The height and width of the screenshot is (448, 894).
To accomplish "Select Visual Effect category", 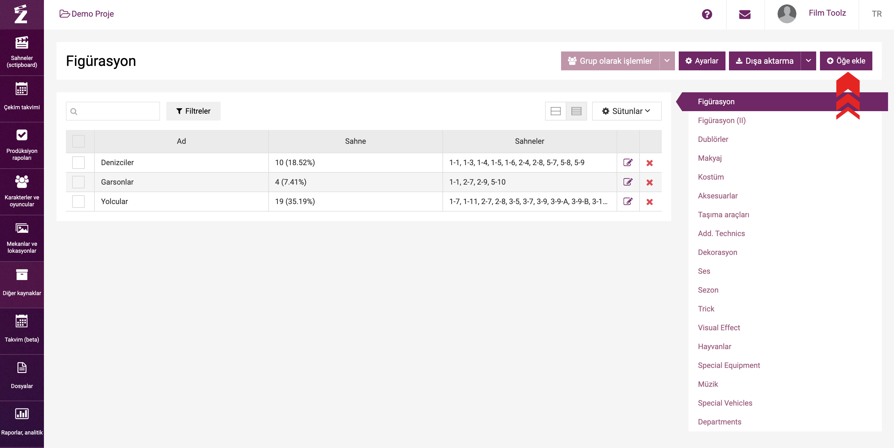I will (719, 328).
